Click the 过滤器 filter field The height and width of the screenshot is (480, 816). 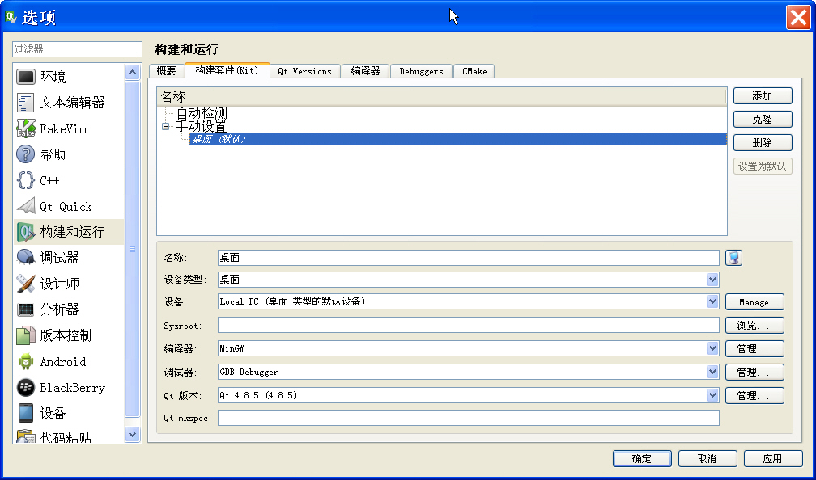(x=77, y=49)
